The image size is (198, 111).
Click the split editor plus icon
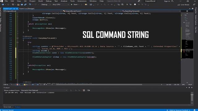click(x=187, y=11)
